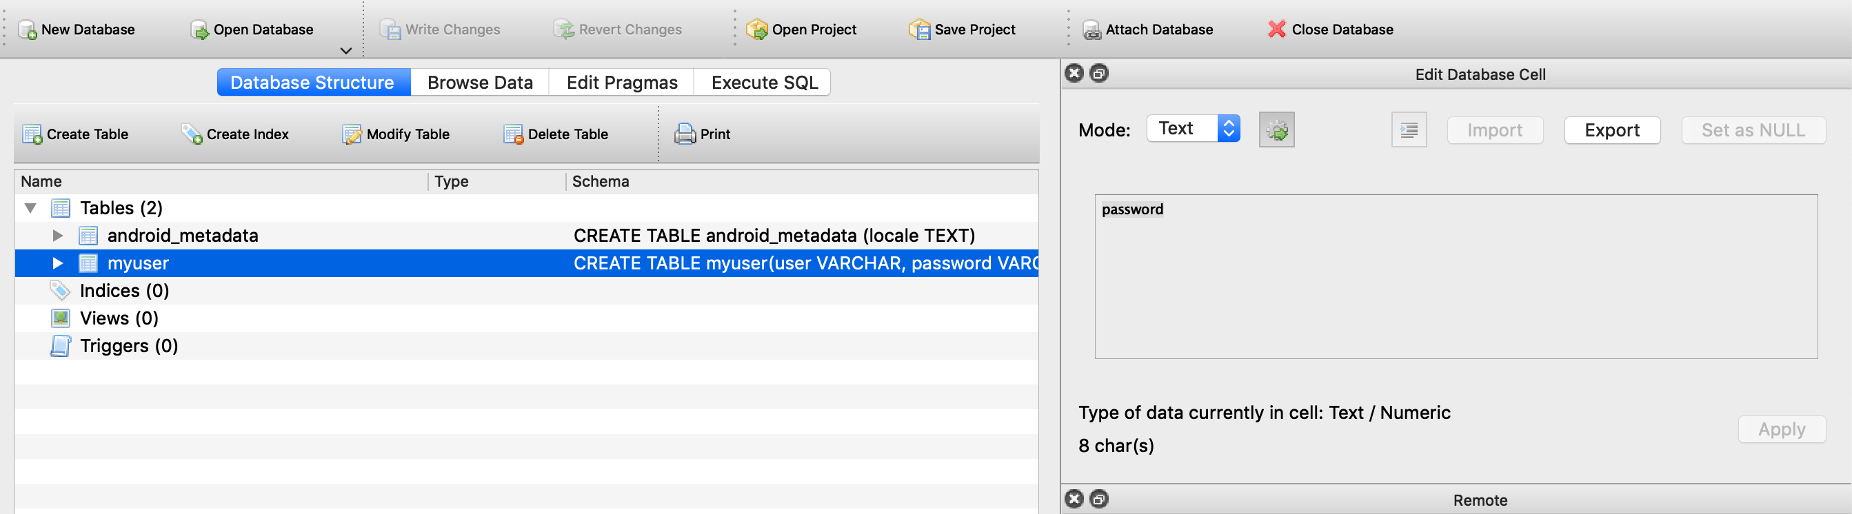Click the New Database label

[88, 30]
